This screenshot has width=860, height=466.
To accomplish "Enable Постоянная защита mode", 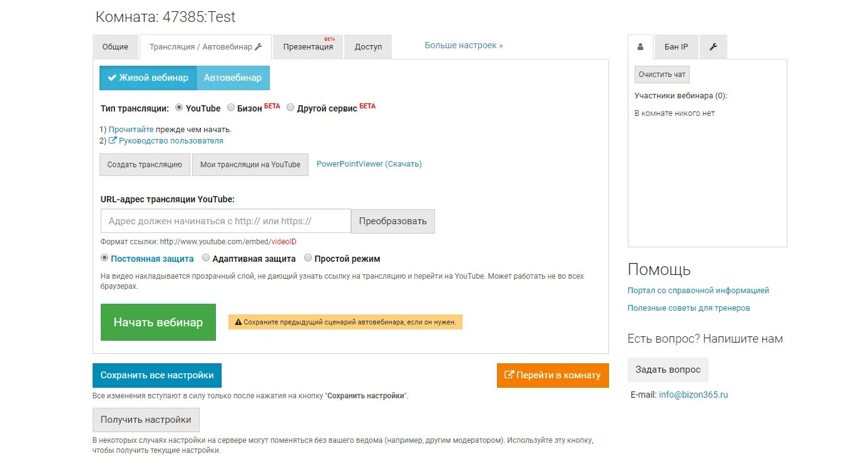I will pyautogui.click(x=105, y=258).
